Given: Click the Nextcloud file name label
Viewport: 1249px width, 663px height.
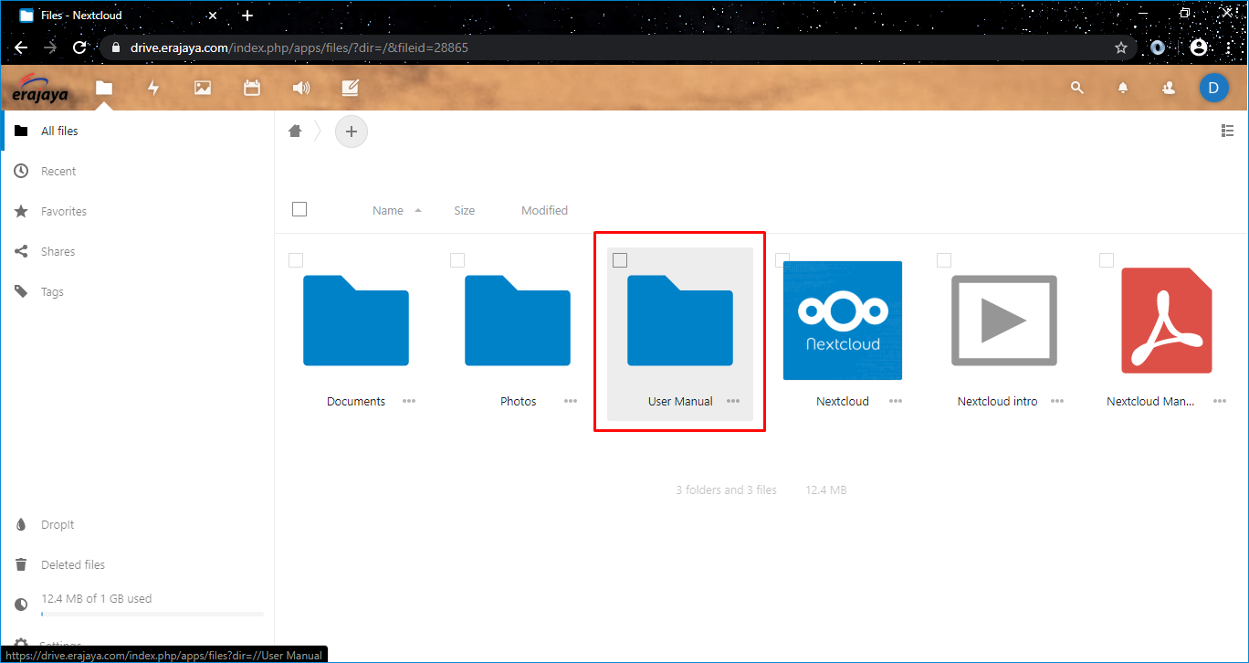Looking at the screenshot, I should [x=843, y=401].
